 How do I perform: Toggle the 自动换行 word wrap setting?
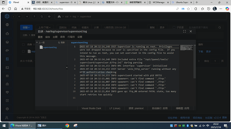(160, 108)
